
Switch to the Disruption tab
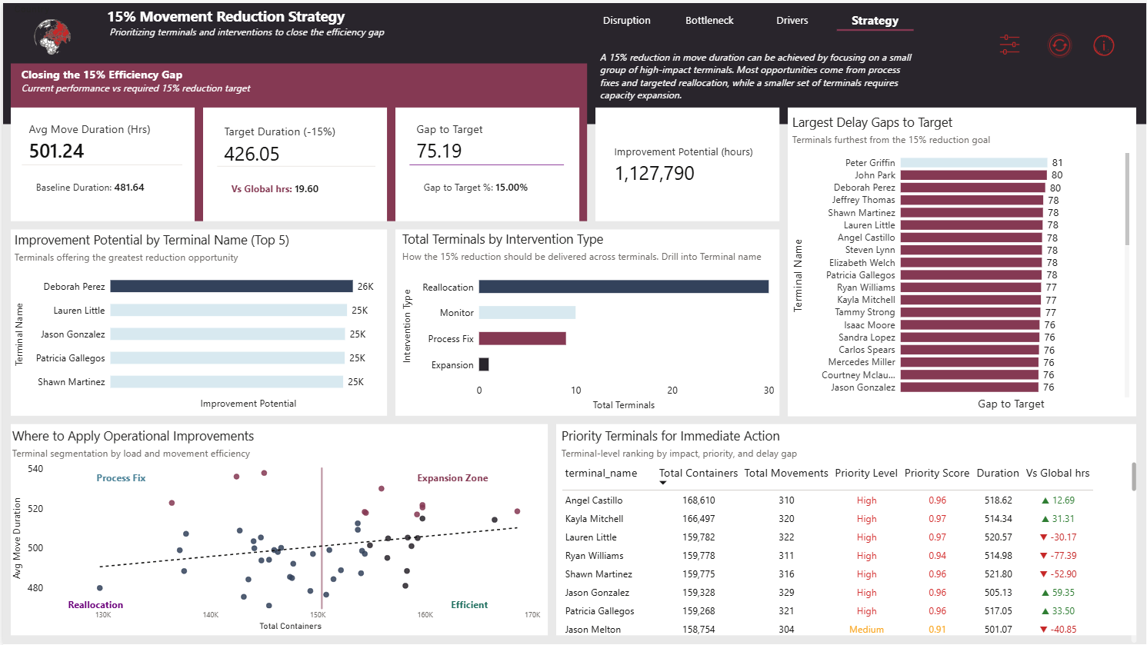(x=626, y=21)
